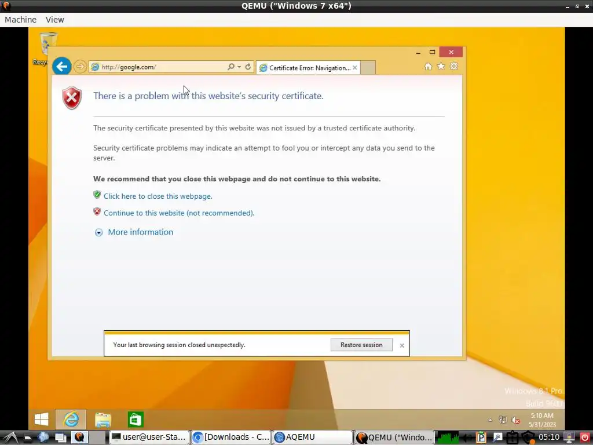Click Internet Explorer on Windows taskbar
This screenshot has height=445, width=593.
pos(71,420)
